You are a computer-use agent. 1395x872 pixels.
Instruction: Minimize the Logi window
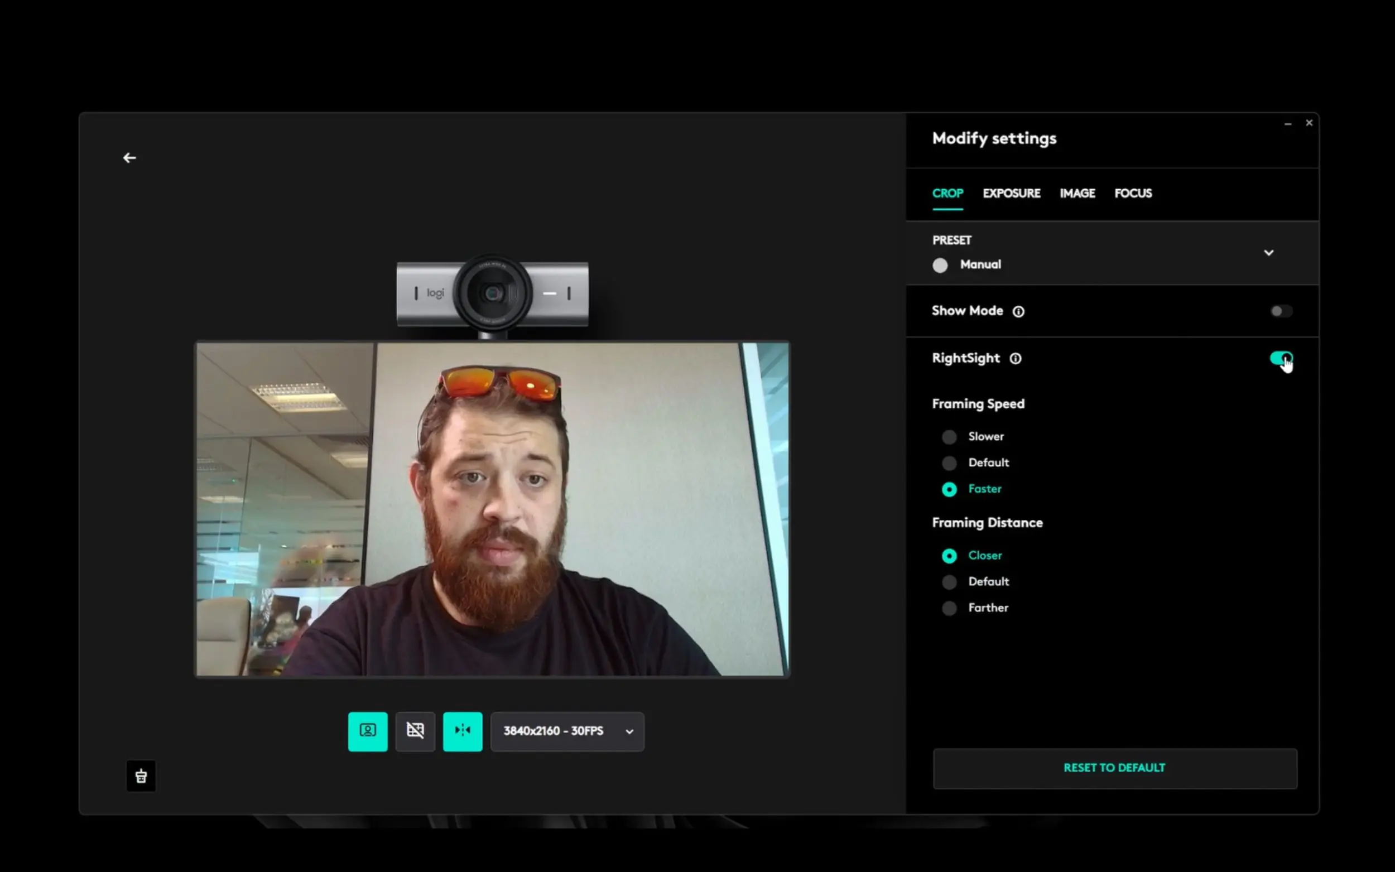click(1288, 123)
